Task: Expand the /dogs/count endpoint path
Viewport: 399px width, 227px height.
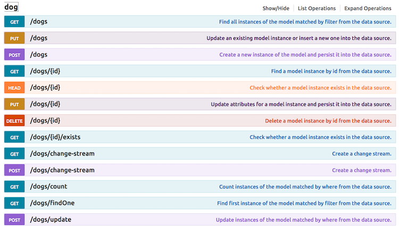Action: point(48,187)
